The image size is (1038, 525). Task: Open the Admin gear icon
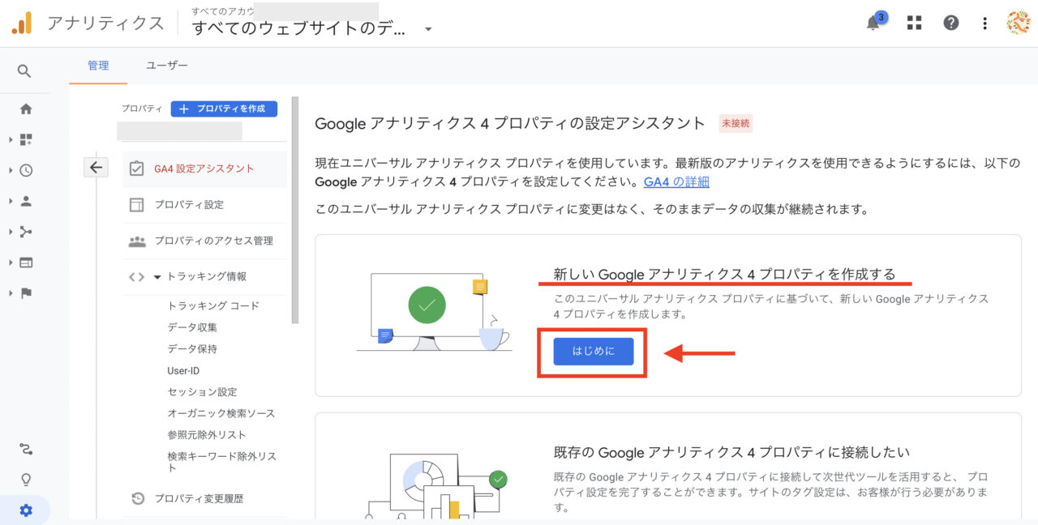pyautogui.click(x=26, y=510)
